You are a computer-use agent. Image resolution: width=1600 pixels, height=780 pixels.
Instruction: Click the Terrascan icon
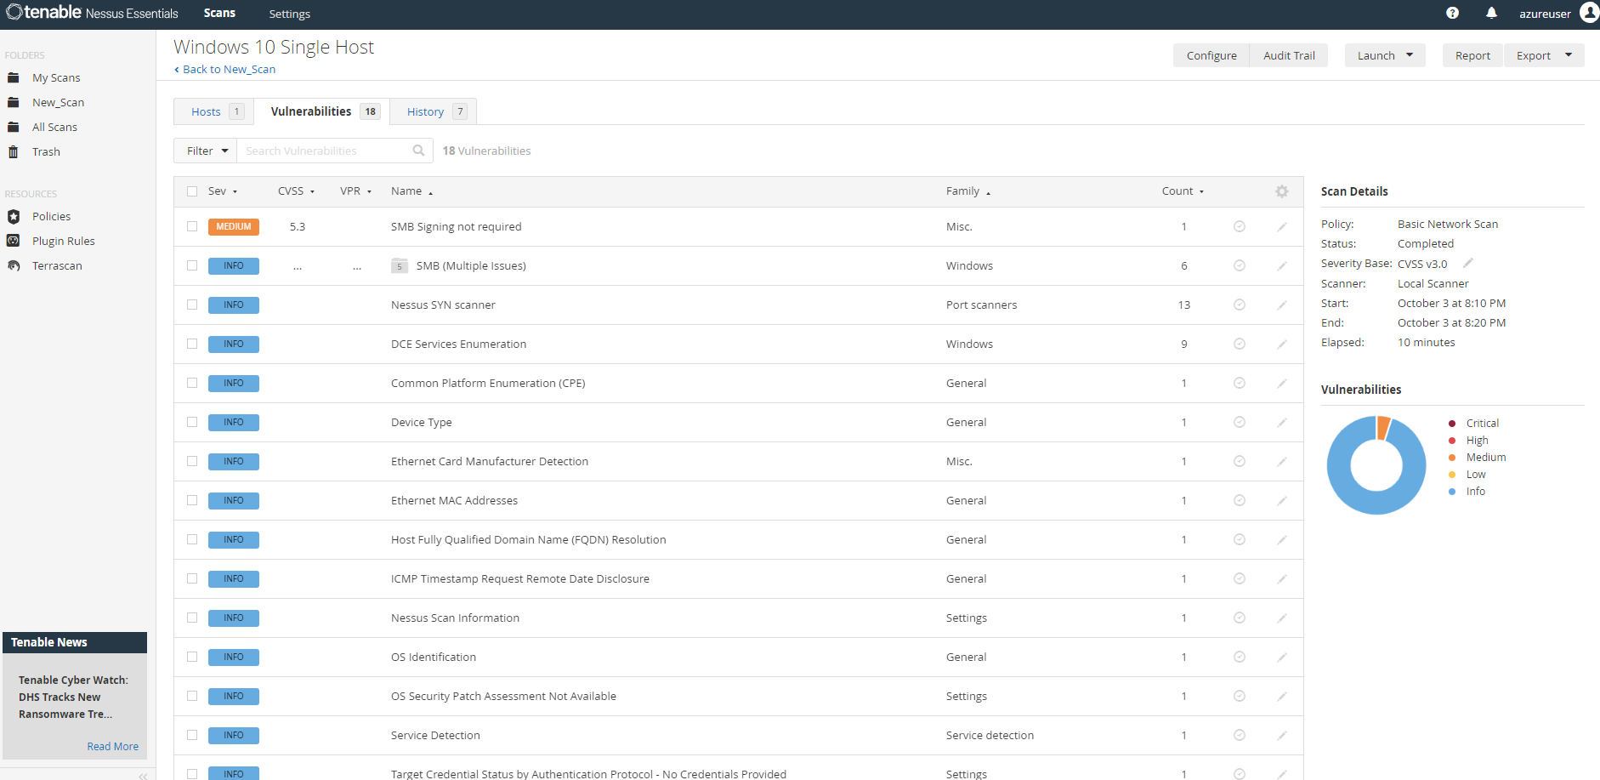pyautogui.click(x=13, y=265)
